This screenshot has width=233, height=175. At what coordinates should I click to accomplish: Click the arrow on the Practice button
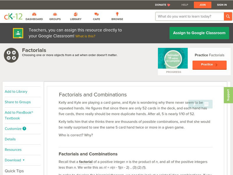click(216, 65)
